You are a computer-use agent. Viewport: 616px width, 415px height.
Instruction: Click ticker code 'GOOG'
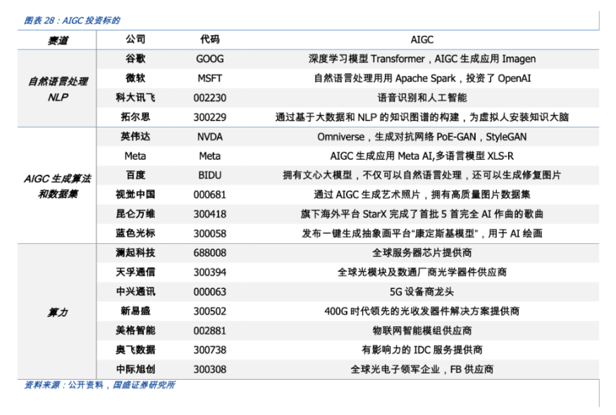coord(210,59)
